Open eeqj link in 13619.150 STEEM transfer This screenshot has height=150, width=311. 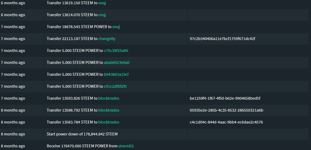tap(102, 3)
